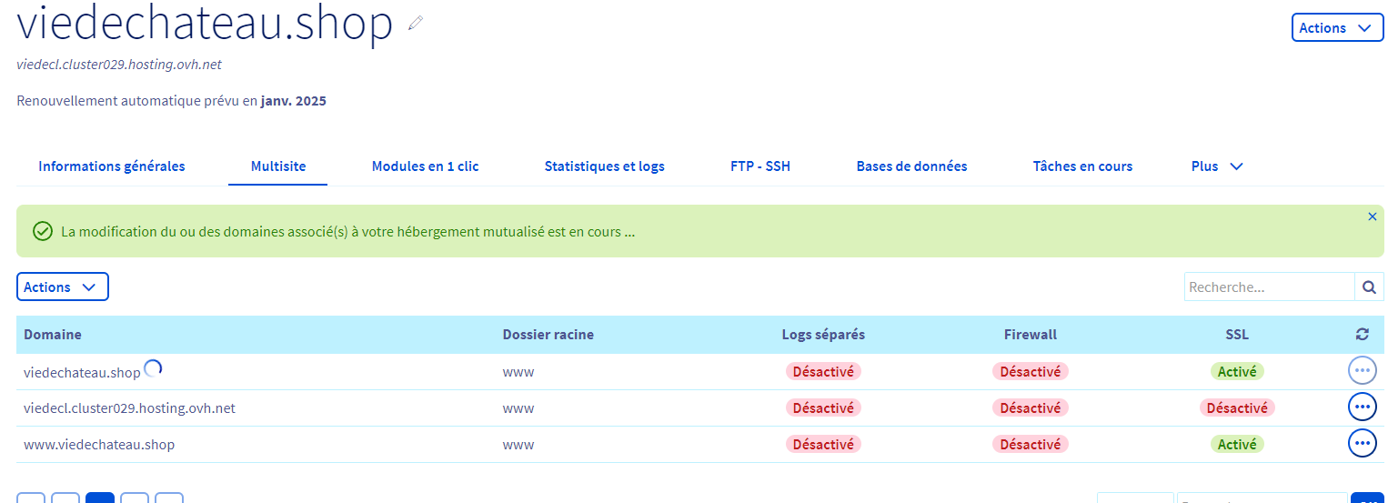
Task: Go to Statistiques et logs tab
Action: (604, 166)
